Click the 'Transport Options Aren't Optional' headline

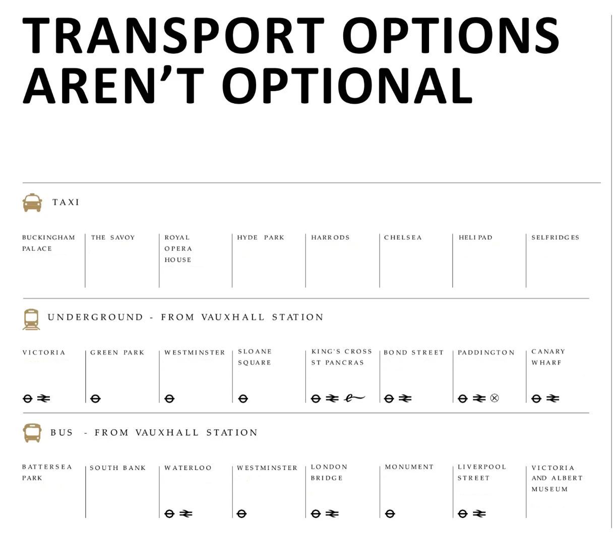pos(291,59)
